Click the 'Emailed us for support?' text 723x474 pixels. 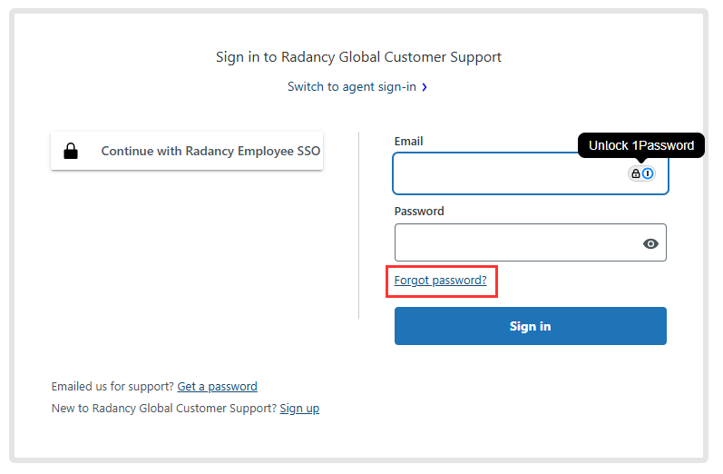pyautogui.click(x=112, y=386)
